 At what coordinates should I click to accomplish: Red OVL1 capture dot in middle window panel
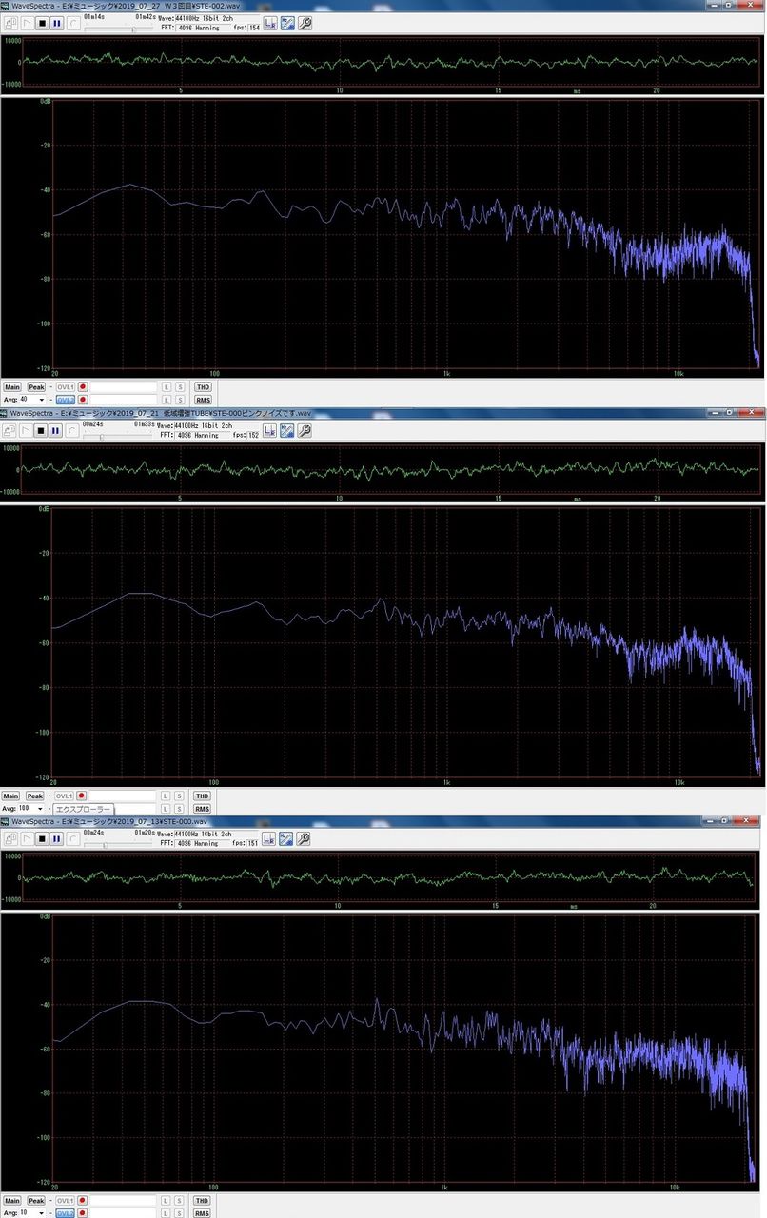pyautogui.click(x=83, y=796)
